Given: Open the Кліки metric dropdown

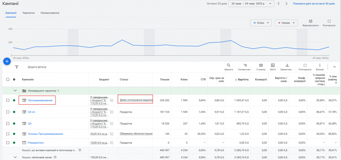Looking at the screenshot, I should pyautogui.click(x=261, y=23).
